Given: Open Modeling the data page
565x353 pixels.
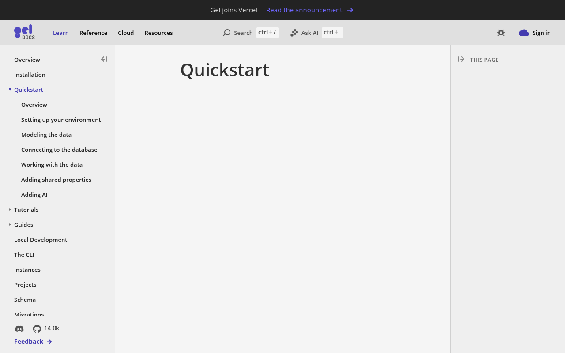Looking at the screenshot, I should (x=46, y=135).
